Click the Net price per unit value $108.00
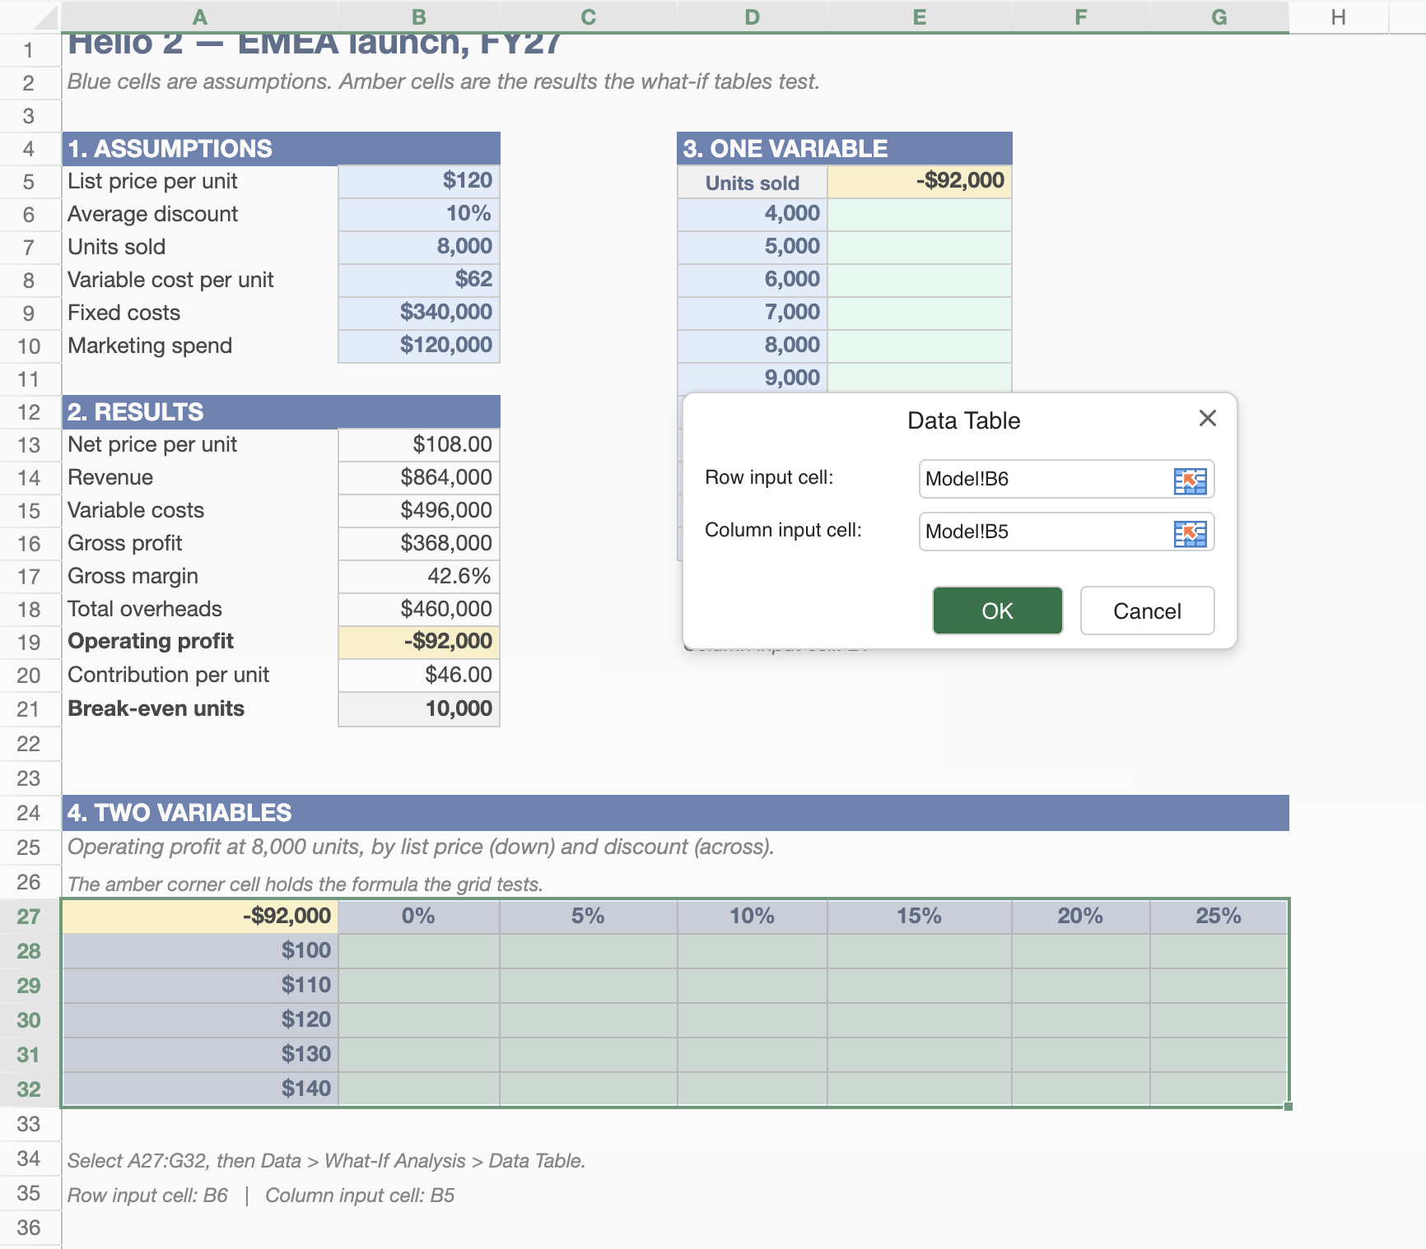The height and width of the screenshot is (1249, 1426). [418, 444]
